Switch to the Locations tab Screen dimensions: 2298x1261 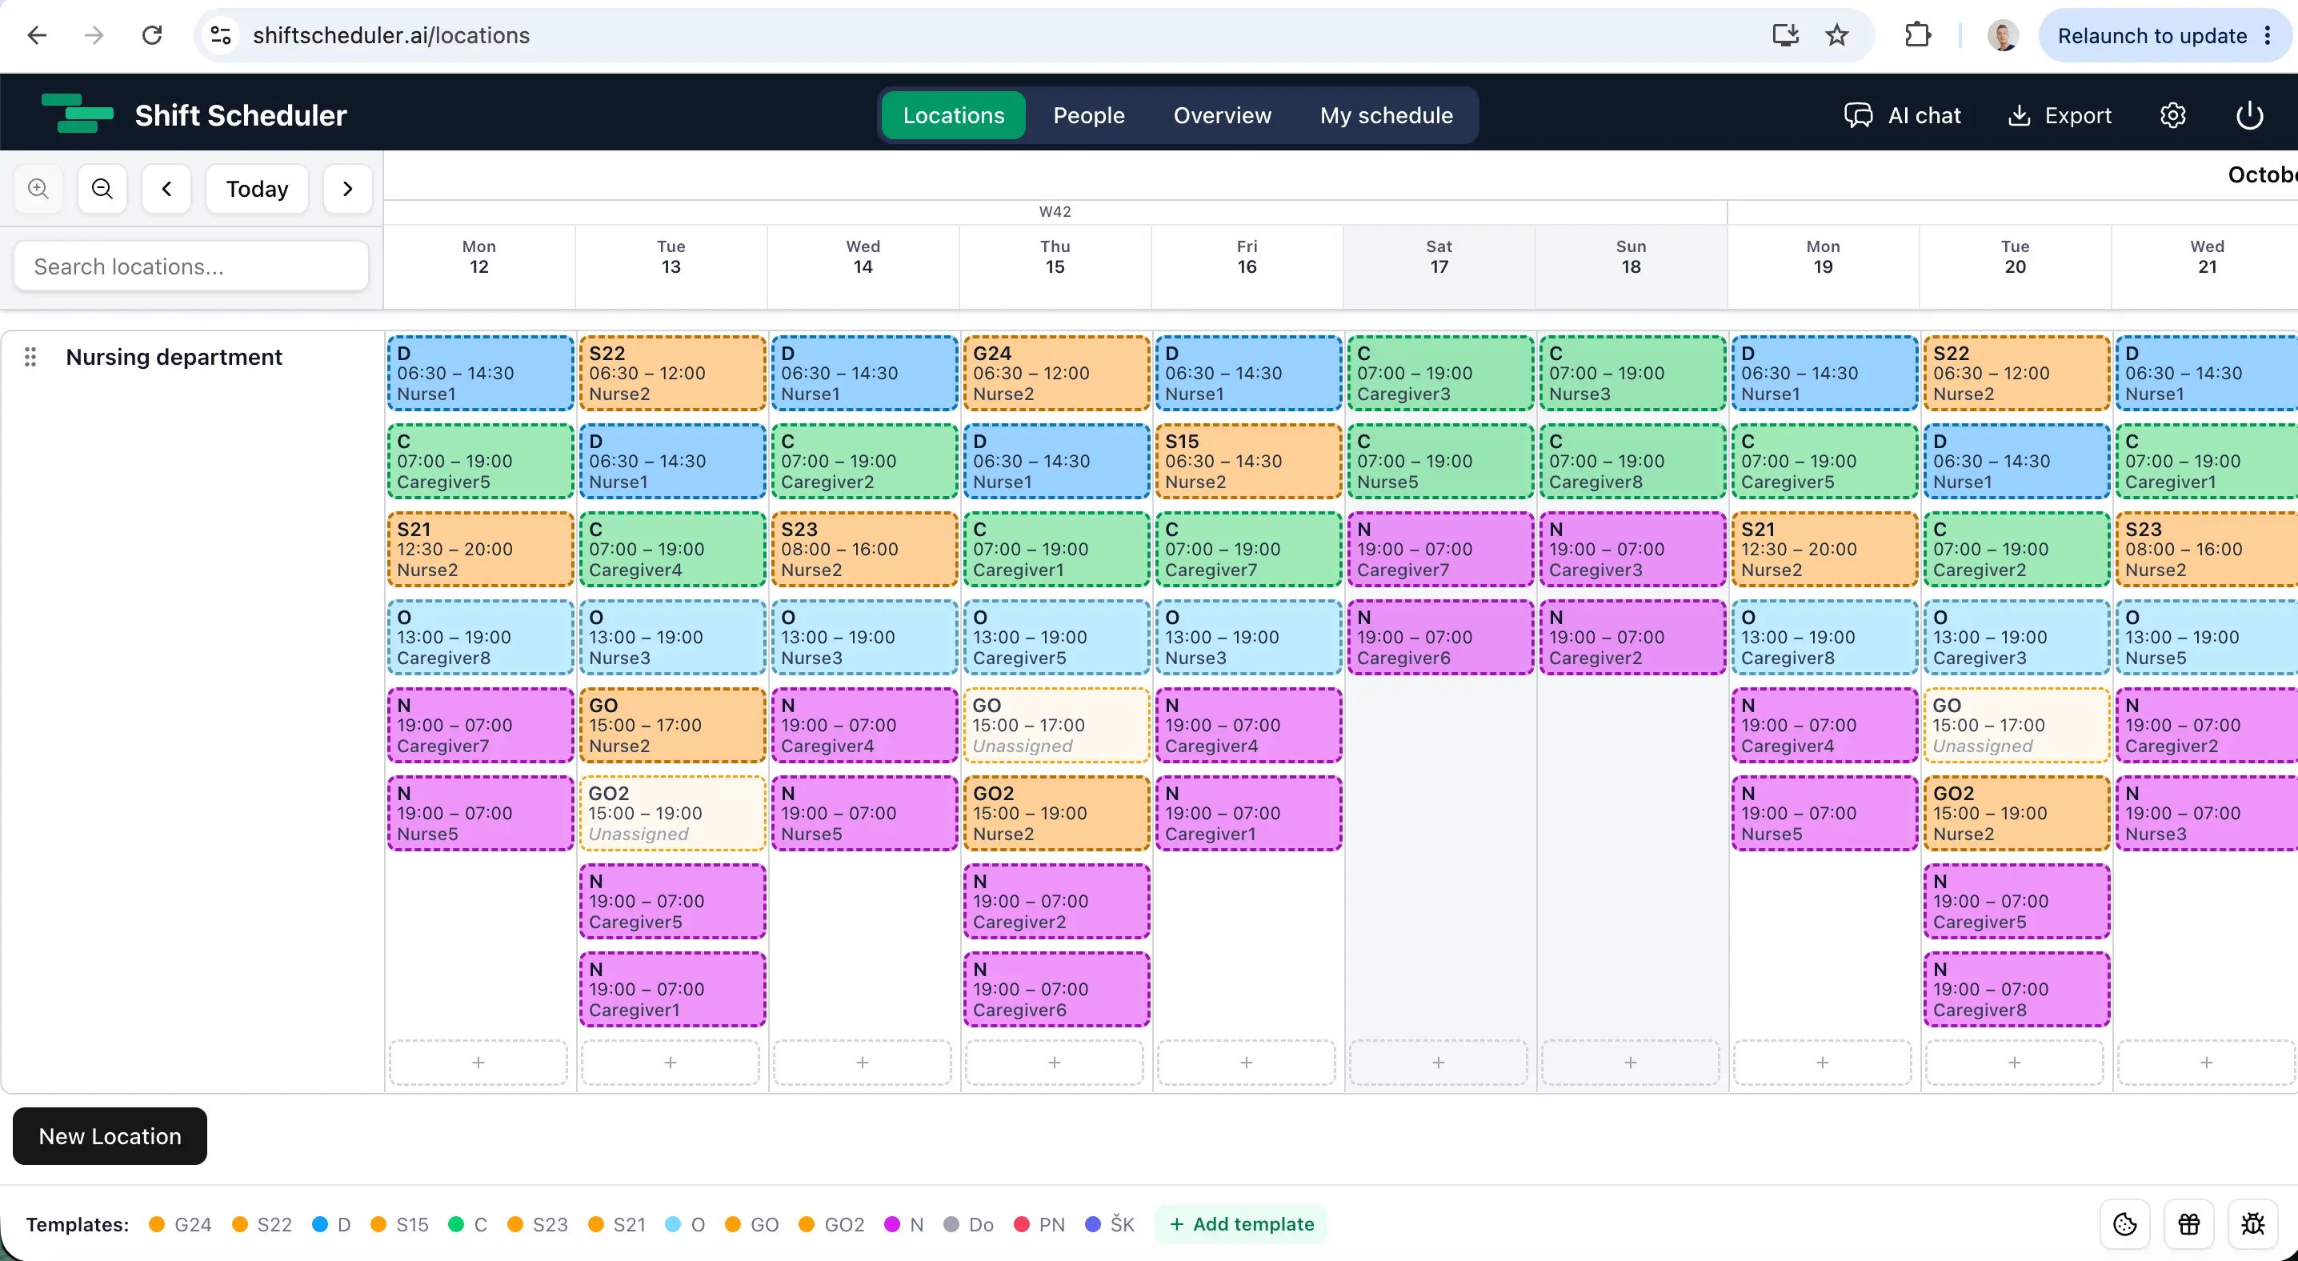pos(953,115)
